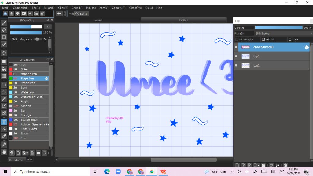The width and height of the screenshot is (313, 176).
Task: Open the Bộ lọc(R) menu
Action: click(49, 8)
